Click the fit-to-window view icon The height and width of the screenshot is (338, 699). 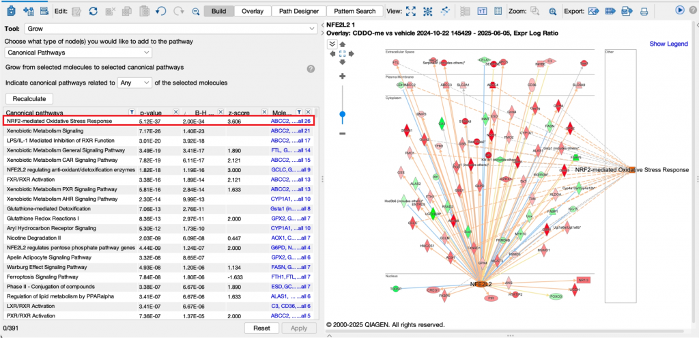tap(410, 11)
